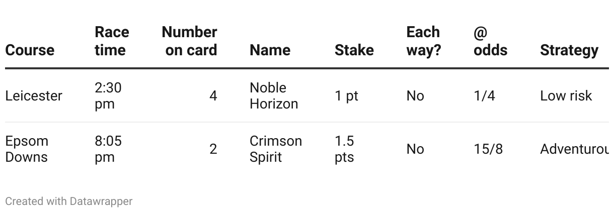Click the Stake column header
The image size is (614, 213).
click(x=354, y=50)
